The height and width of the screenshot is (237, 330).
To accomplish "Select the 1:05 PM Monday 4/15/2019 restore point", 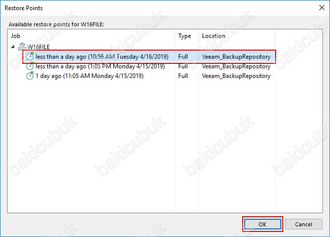I will click(100, 66).
